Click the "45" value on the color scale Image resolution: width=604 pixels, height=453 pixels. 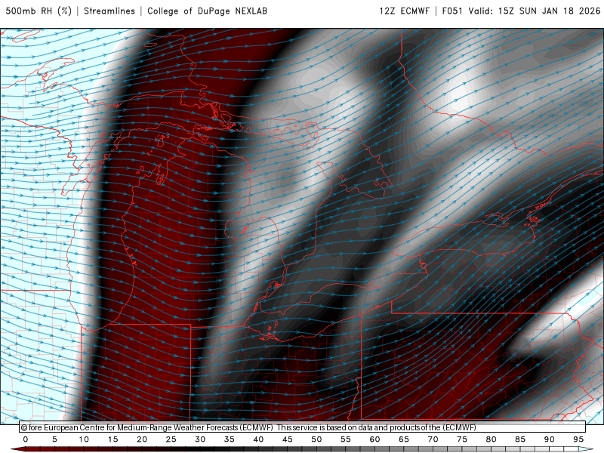(288, 439)
